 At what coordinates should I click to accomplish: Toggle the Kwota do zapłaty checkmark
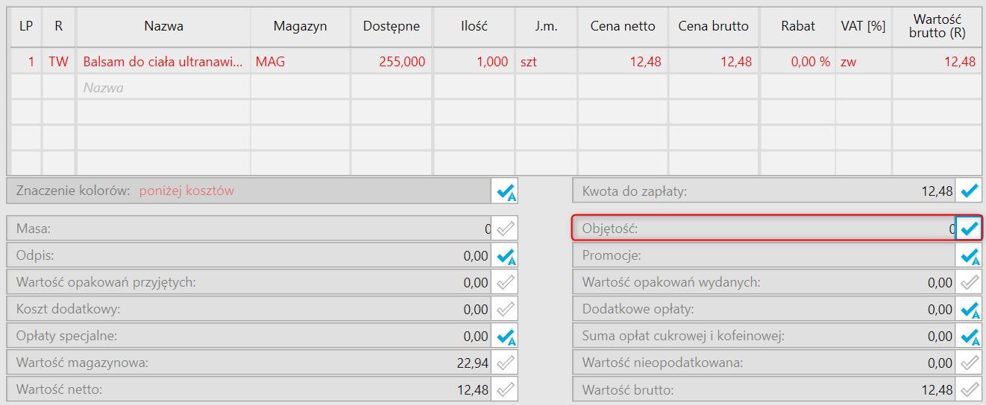(x=970, y=191)
